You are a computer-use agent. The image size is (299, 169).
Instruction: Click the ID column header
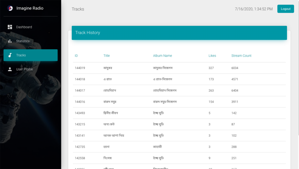[x=76, y=56]
